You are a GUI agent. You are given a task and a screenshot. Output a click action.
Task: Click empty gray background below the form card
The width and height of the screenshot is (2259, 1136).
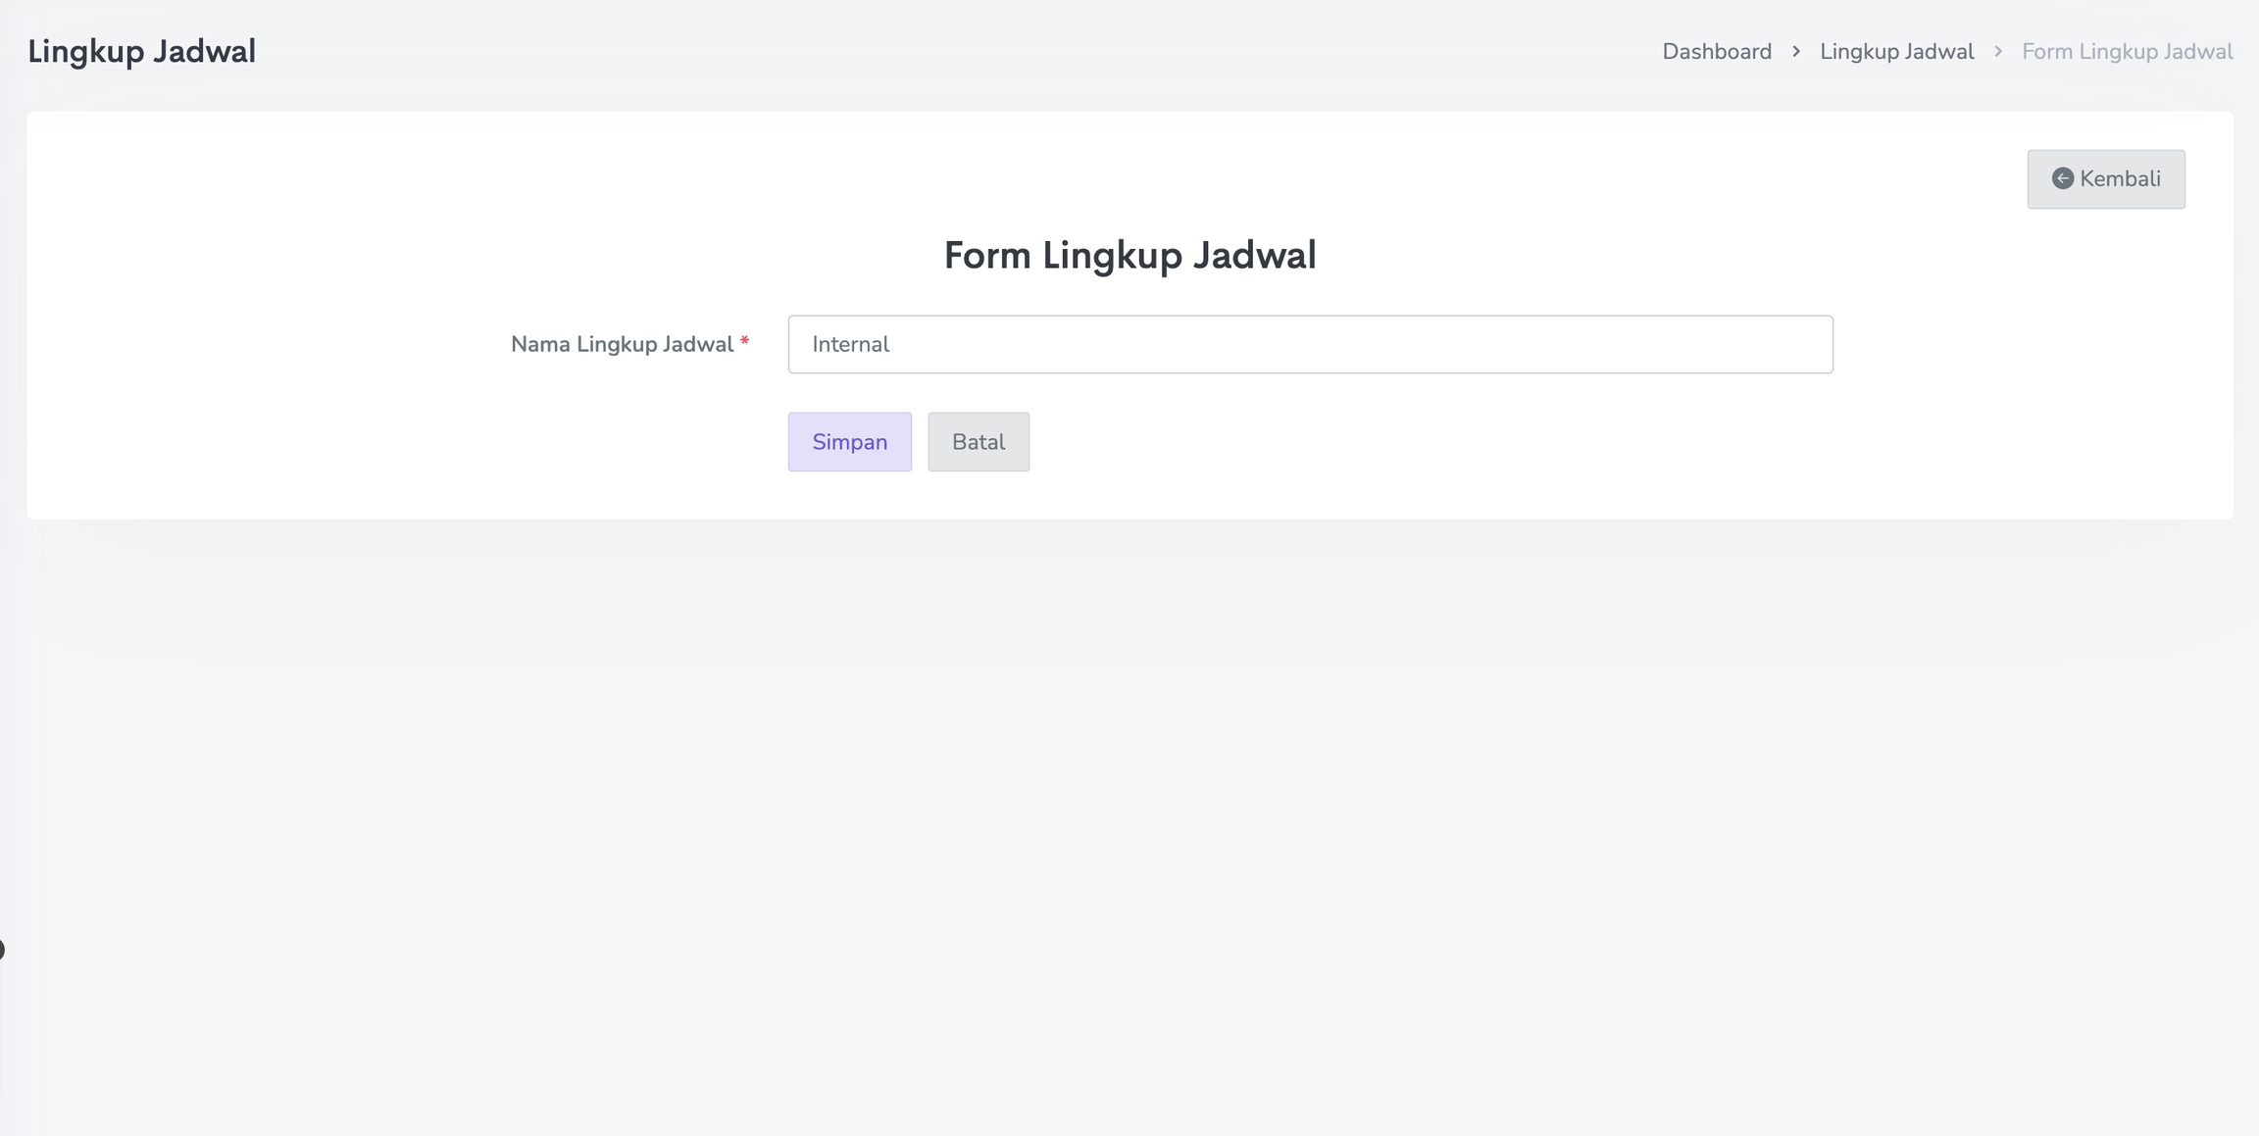(x=1129, y=784)
